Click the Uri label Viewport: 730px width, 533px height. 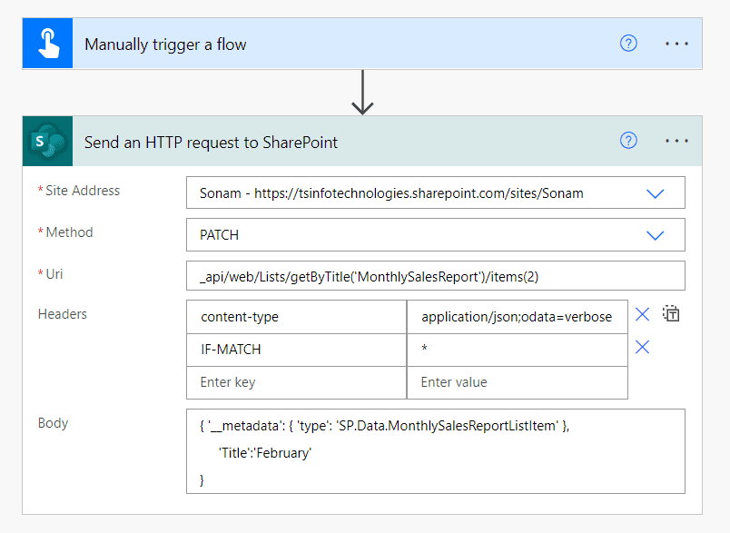coord(54,274)
